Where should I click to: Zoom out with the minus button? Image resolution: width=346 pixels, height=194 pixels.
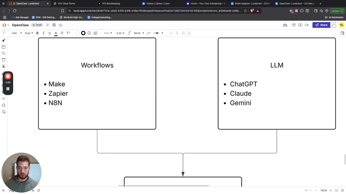316,190
